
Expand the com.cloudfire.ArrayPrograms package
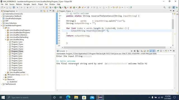pyautogui.click(x=6, y=30)
